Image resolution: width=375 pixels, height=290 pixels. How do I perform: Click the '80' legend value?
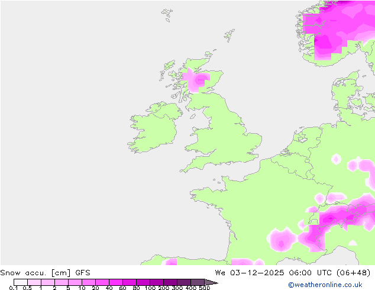[x=136, y=288]
